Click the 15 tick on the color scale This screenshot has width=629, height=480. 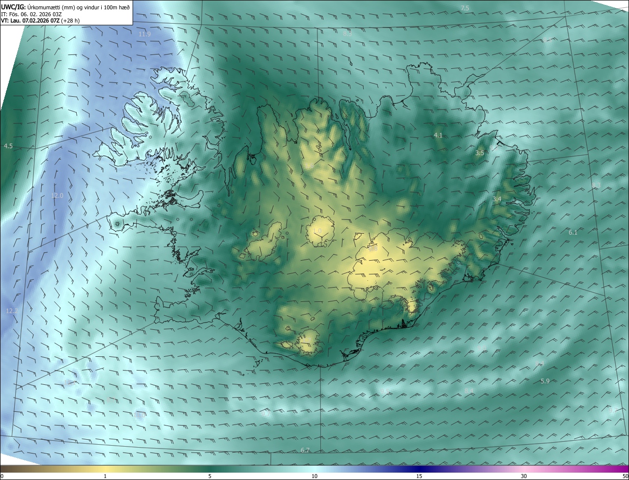click(419, 476)
